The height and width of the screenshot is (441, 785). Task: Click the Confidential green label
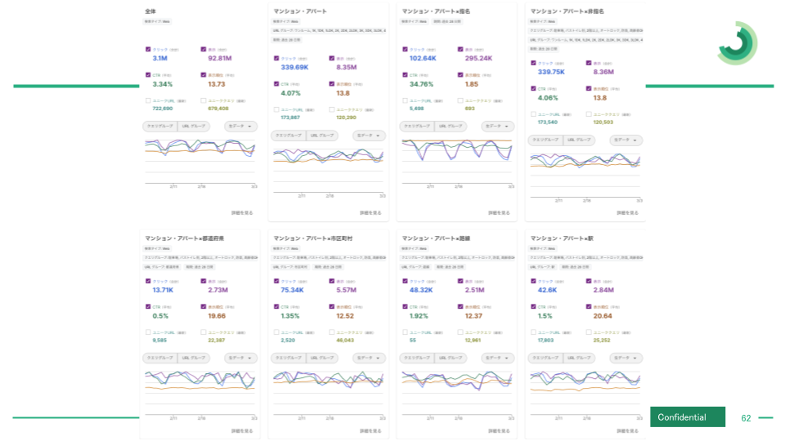click(688, 417)
